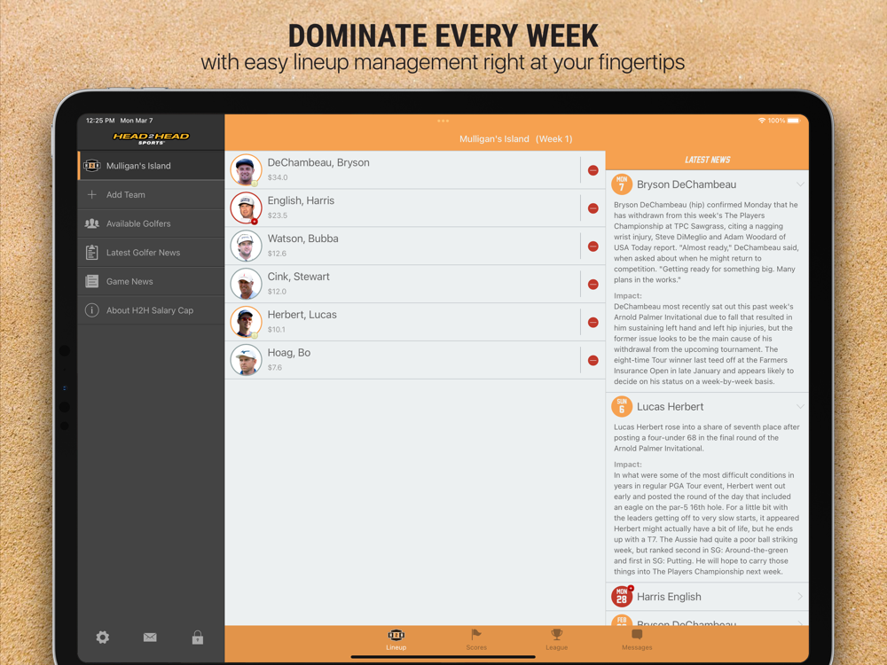Open the English, Harris lineup row
This screenshot has height=665, width=887.
coord(414,207)
